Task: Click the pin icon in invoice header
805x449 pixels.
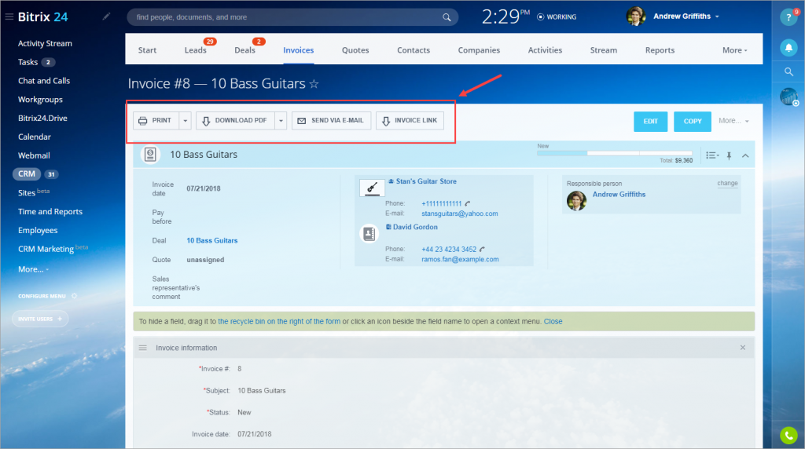Action: coord(729,155)
